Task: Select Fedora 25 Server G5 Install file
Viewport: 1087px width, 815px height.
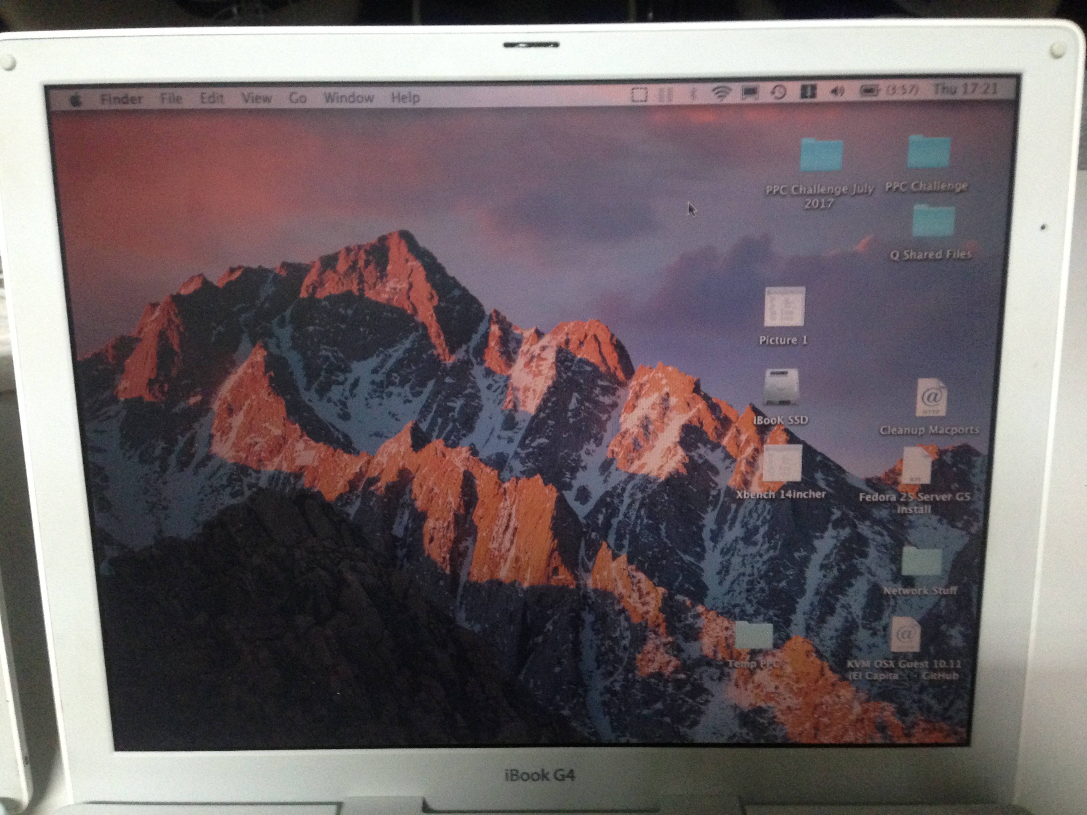Action: (x=917, y=466)
